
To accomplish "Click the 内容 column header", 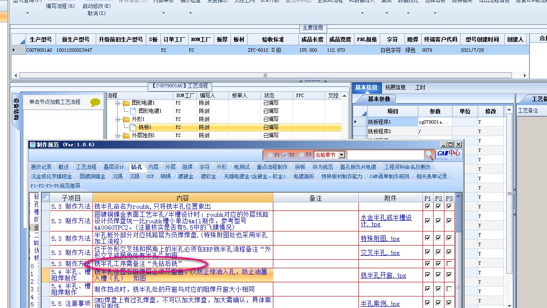I will pos(183,198).
